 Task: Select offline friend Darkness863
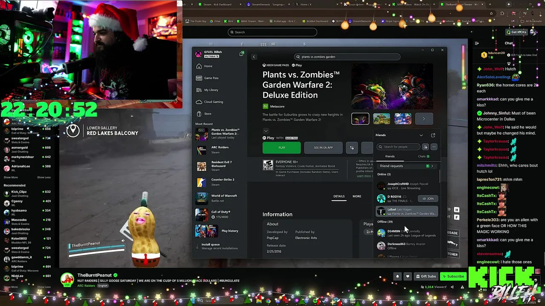click(x=407, y=246)
